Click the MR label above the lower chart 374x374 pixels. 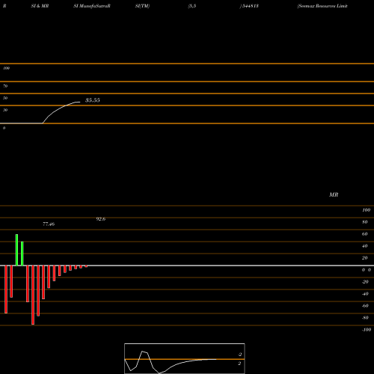pyautogui.click(x=334, y=194)
